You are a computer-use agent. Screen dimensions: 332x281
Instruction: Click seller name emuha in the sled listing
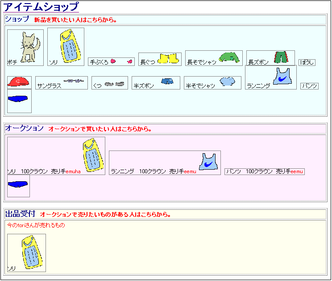73,171
